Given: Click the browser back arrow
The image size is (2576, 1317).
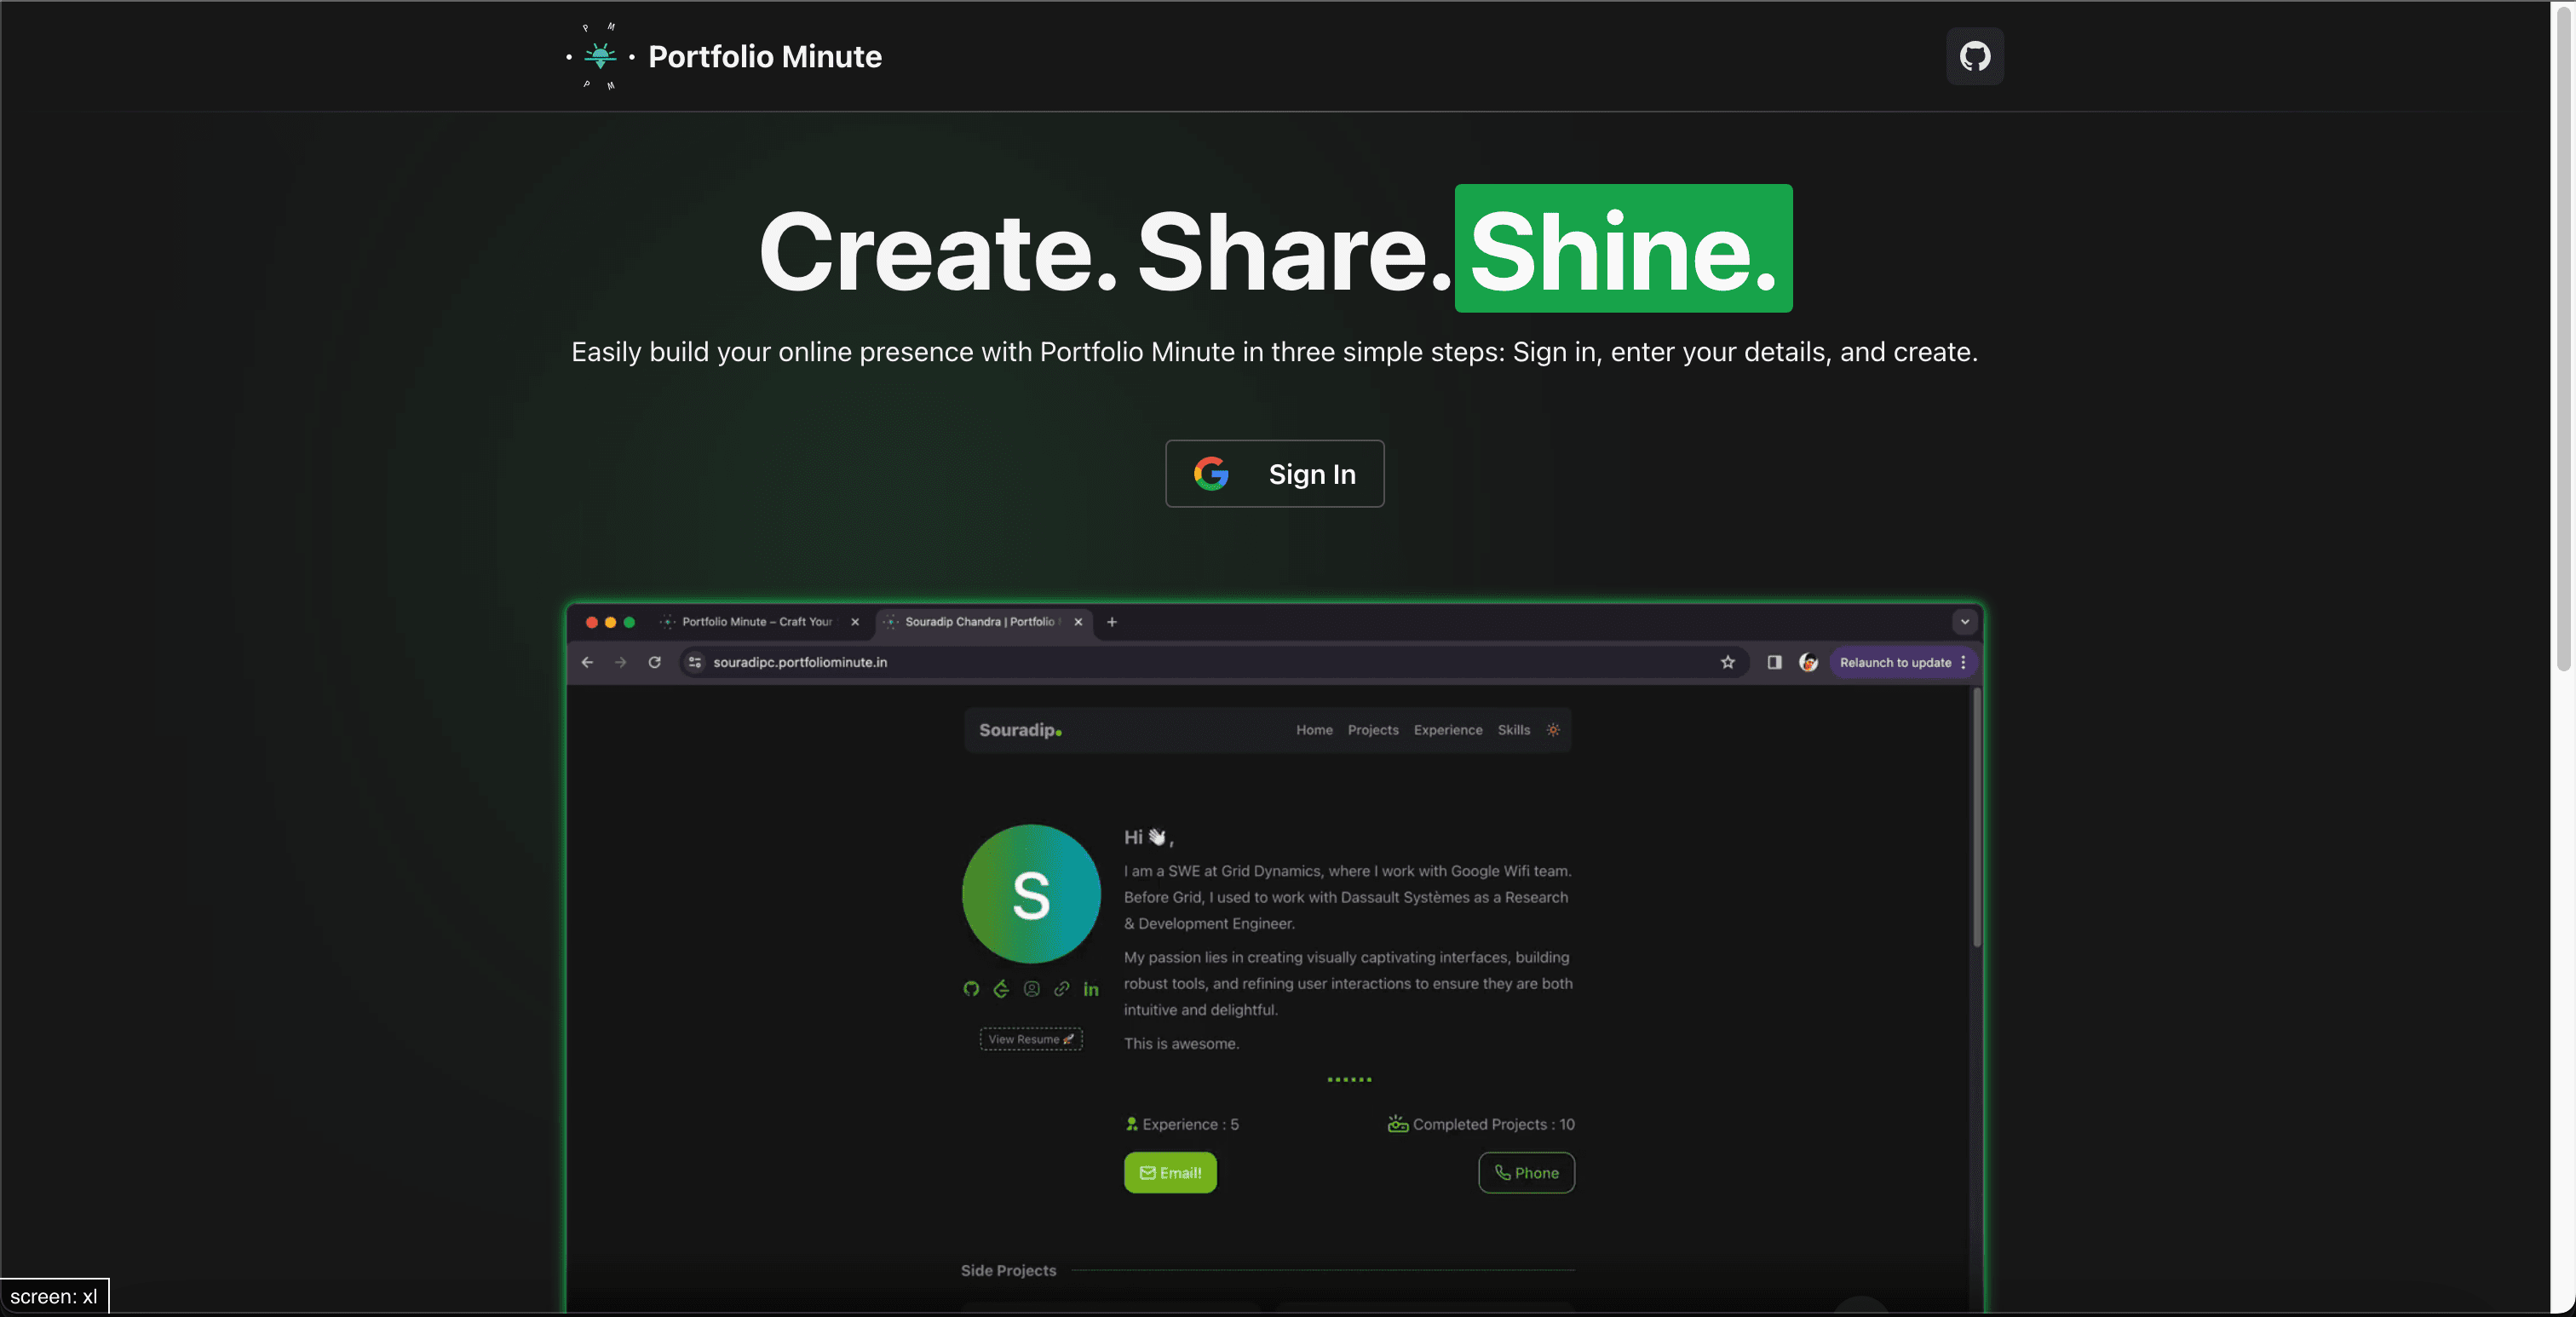Looking at the screenshot, I should (587, 662).
